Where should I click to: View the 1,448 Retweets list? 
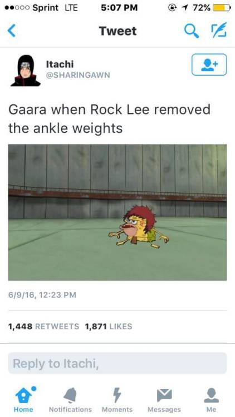43,326
